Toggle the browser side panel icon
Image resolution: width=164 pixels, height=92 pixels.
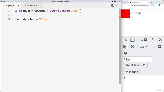click(x=157, y=5)
